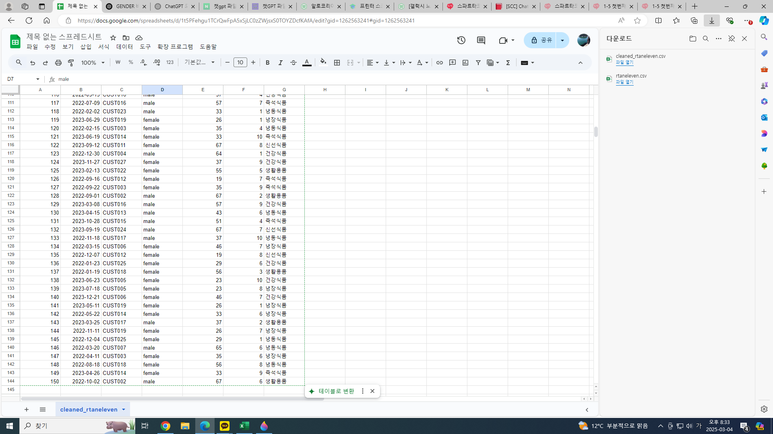Open version history clock icon

[x=461, y=40]
